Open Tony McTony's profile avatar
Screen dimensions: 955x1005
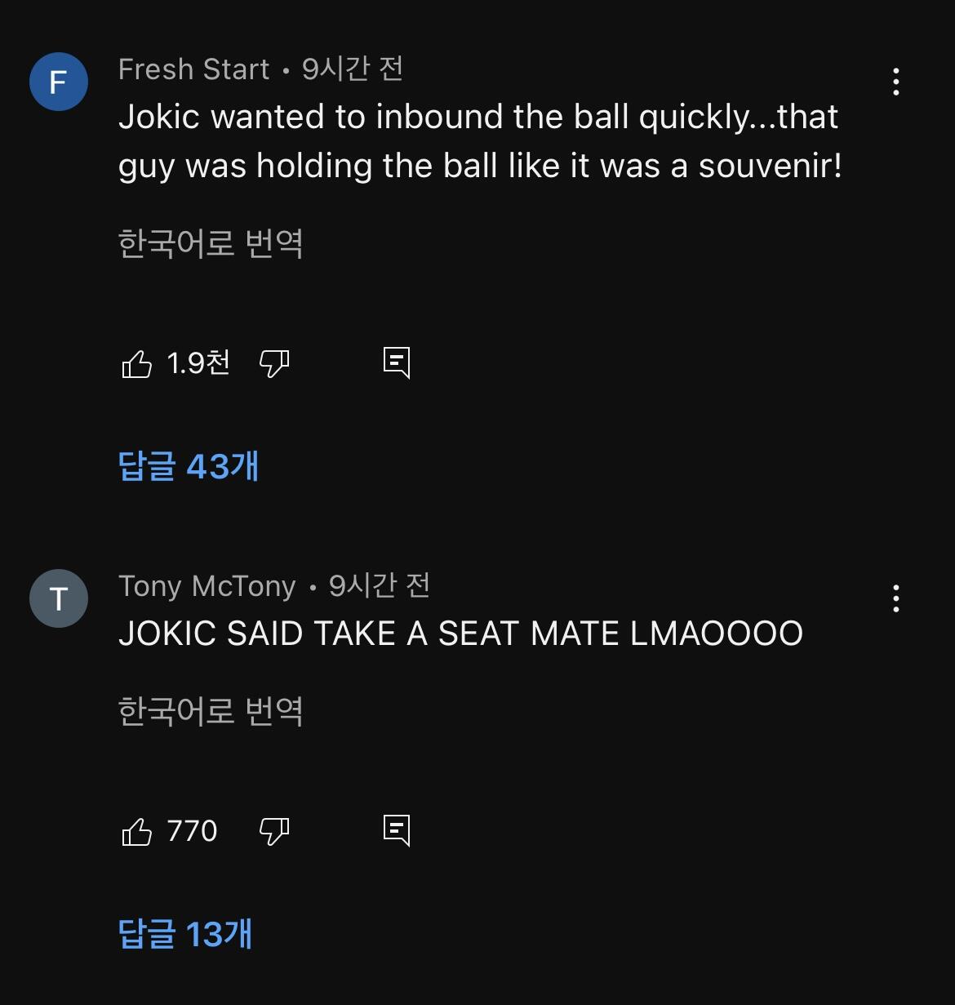tap(59, 598)
